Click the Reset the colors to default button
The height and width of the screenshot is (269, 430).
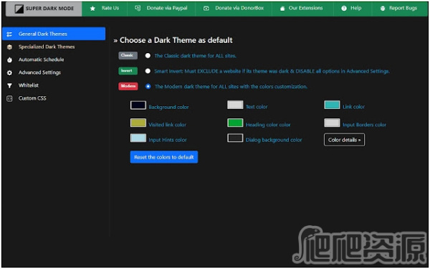(164, 157)
